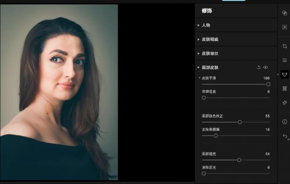Click the 详细信息 slider handle

pyautogui.click(x=203, y=98)
